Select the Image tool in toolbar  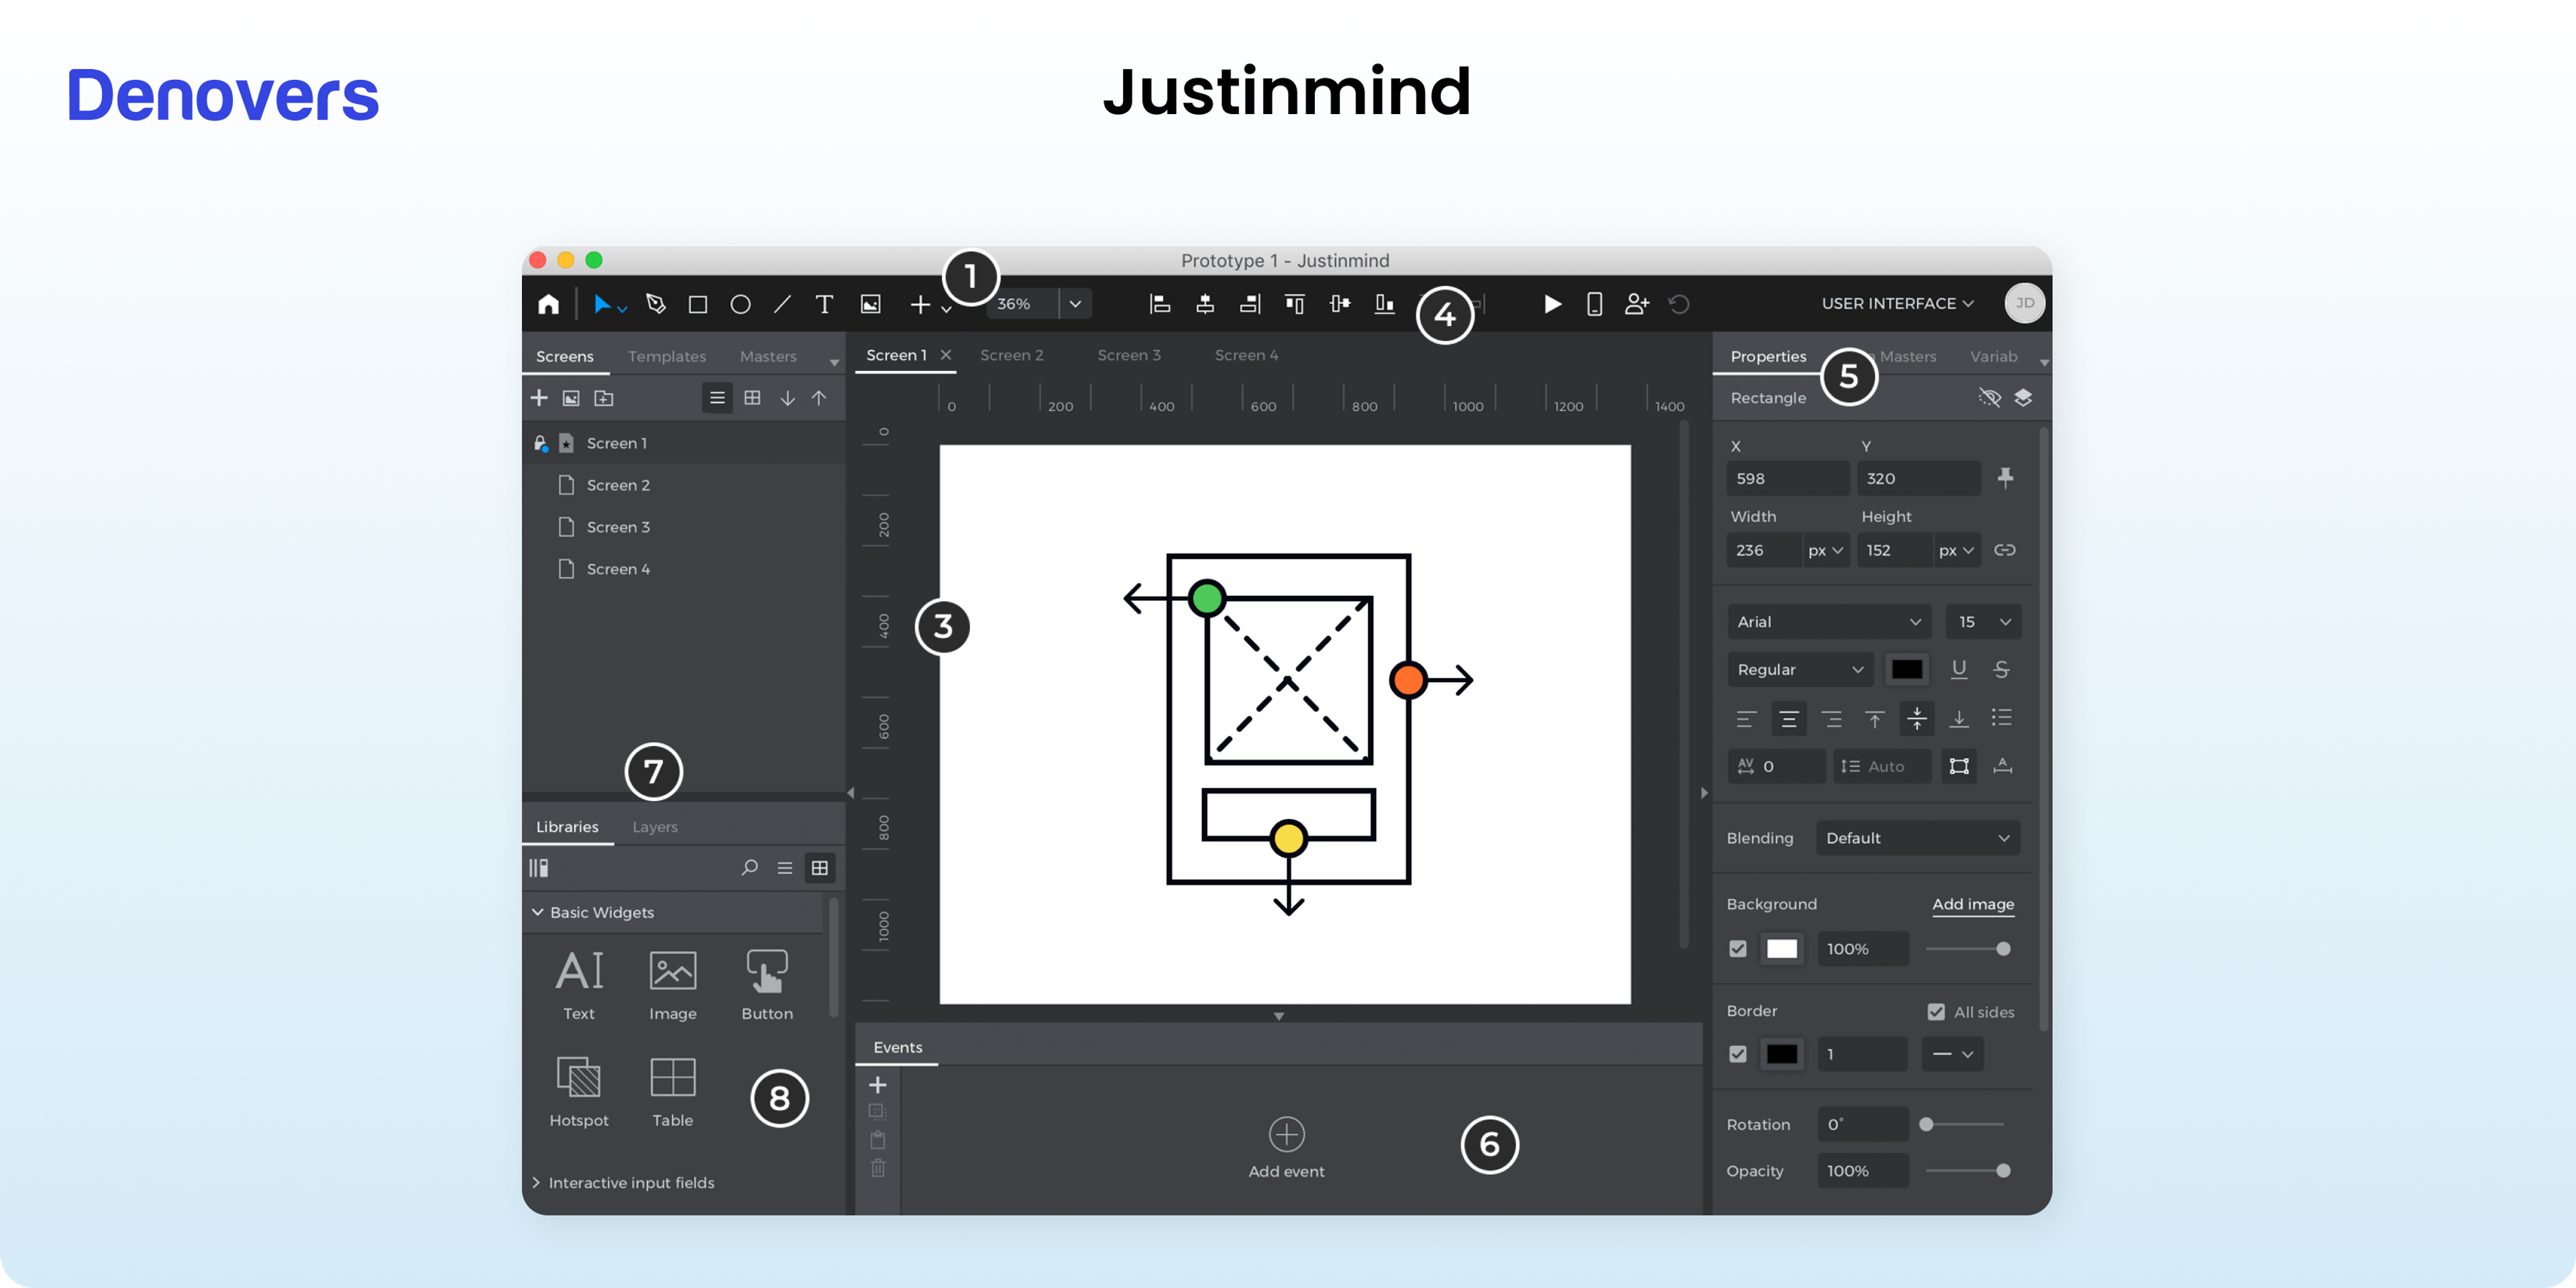871,304
